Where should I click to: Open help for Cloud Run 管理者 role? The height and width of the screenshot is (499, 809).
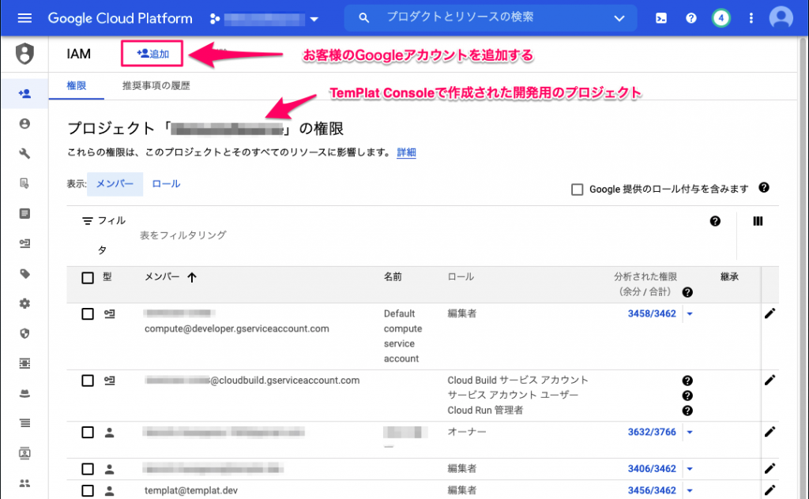click(687, 411)
